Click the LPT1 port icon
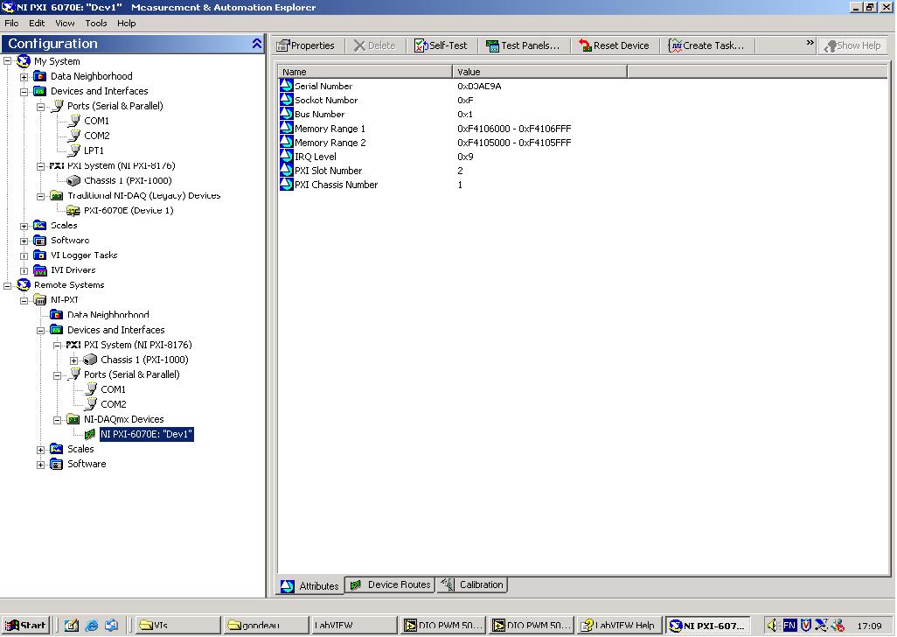The image size is (897, 637). (73, 150)
